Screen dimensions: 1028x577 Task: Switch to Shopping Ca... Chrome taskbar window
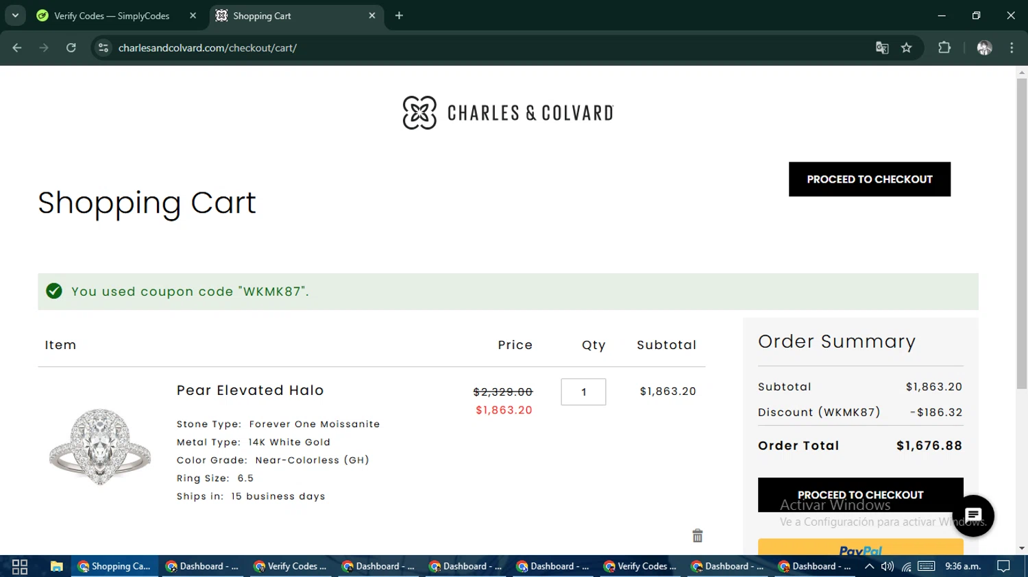[x=114, y=566]
